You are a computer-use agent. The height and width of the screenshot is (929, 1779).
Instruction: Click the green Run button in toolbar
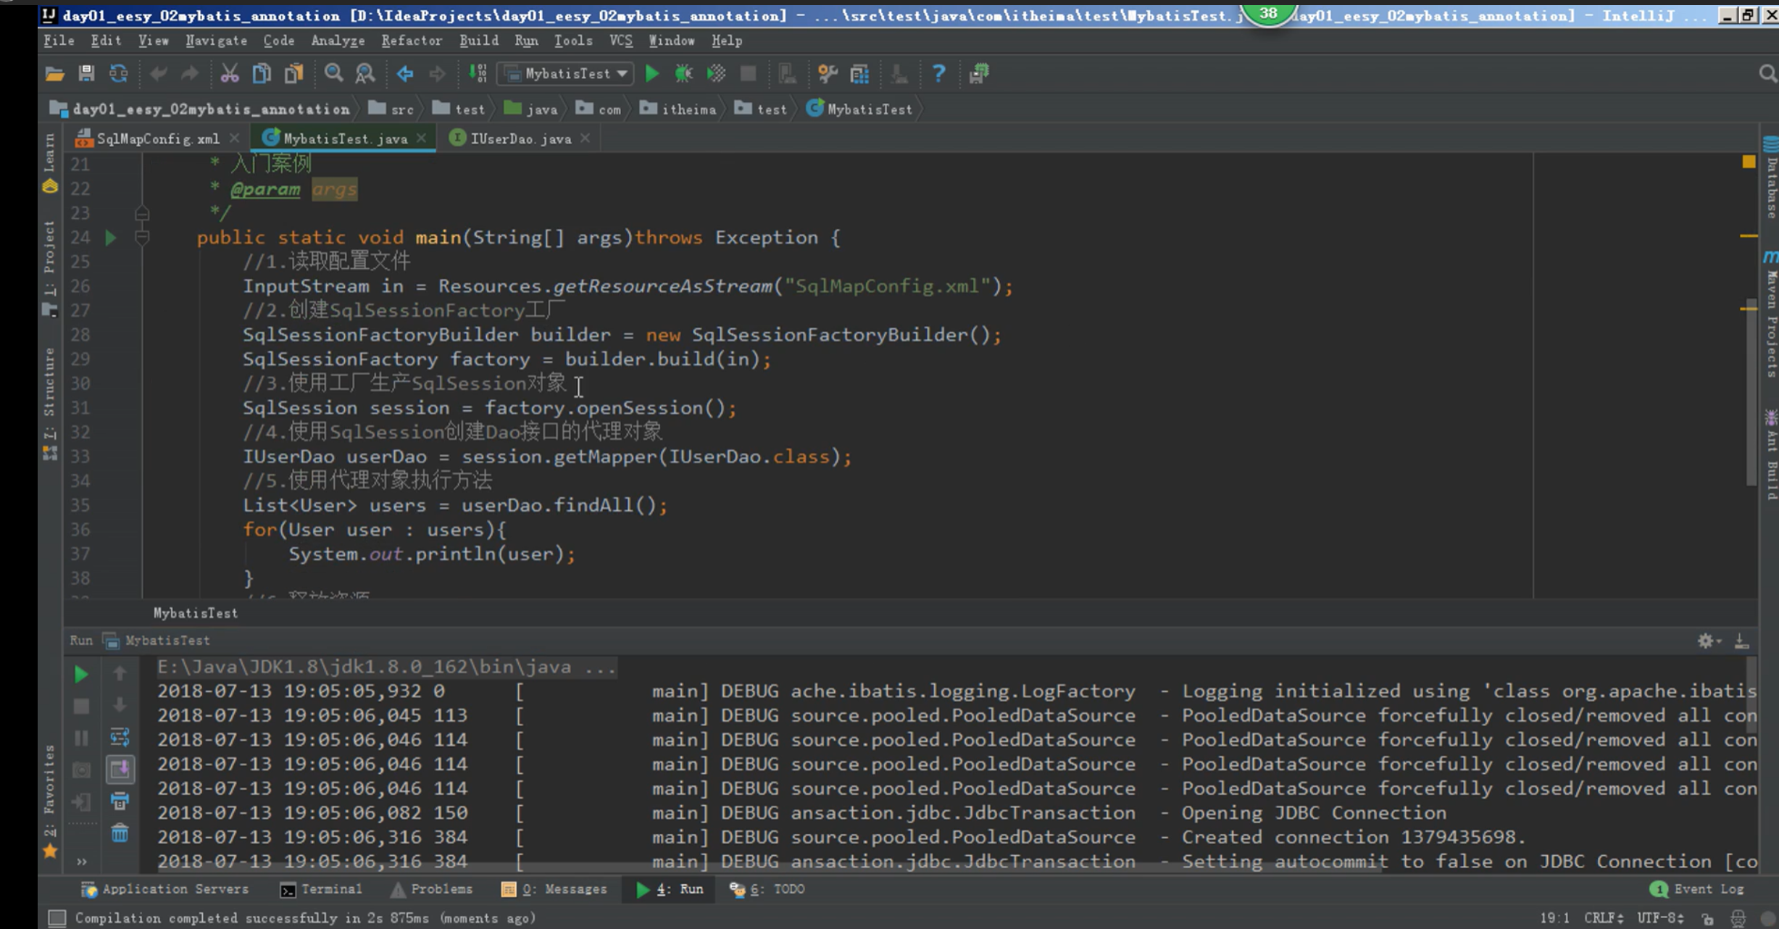click(x=651, y=73)
